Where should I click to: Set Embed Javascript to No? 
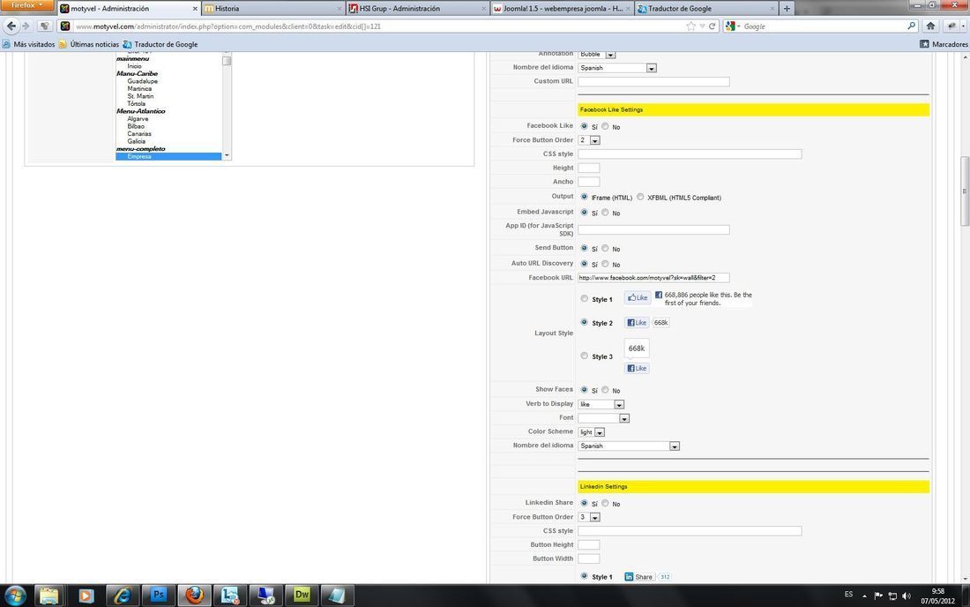(605, 213)
